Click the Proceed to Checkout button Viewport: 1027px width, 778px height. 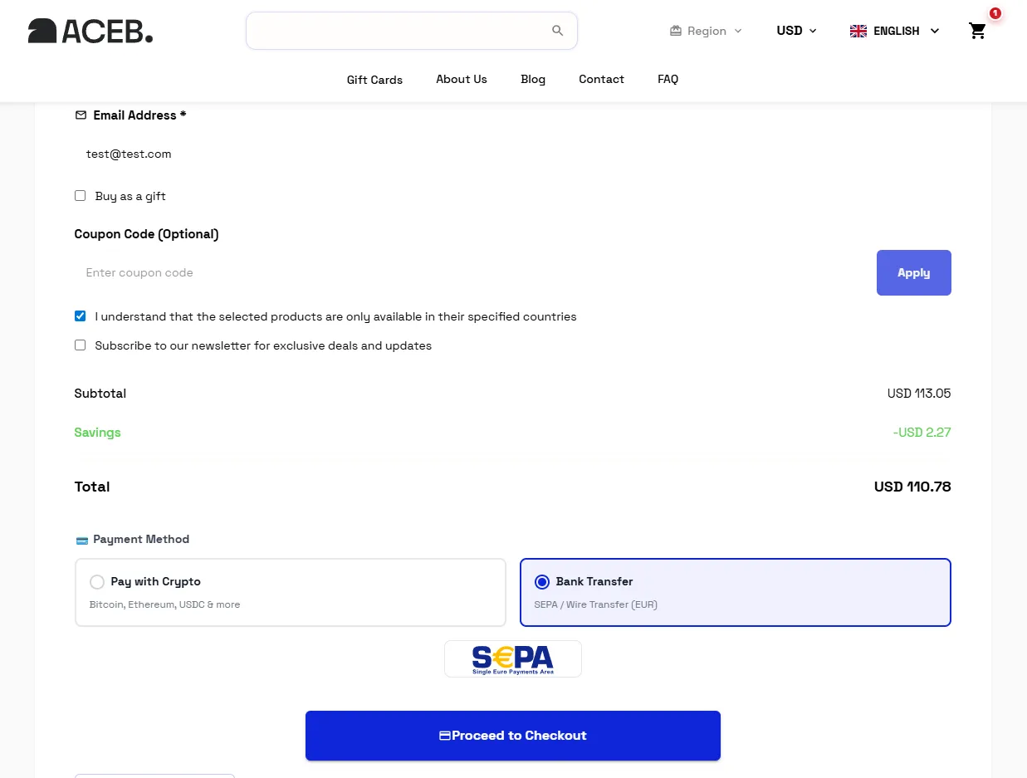tap(512, 735)
